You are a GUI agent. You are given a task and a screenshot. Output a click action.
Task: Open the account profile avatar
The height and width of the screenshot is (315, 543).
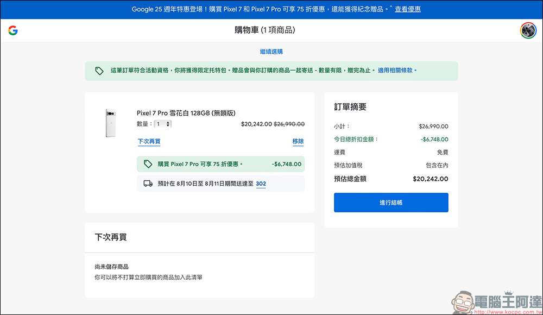click(528, 30)
